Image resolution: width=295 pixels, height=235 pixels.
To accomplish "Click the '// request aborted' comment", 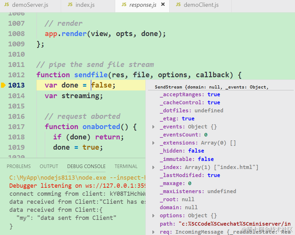I will (x=83, y=116).
